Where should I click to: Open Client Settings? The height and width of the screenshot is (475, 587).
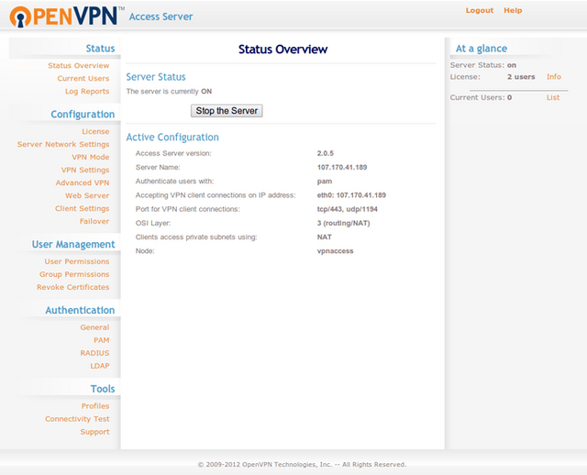click(x=82, y=208)
